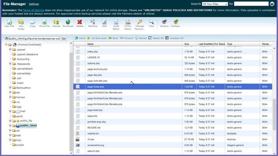Screen dimensions: 278x156
Task: Expand the home4 folder
Action: [x=10, y=97]
